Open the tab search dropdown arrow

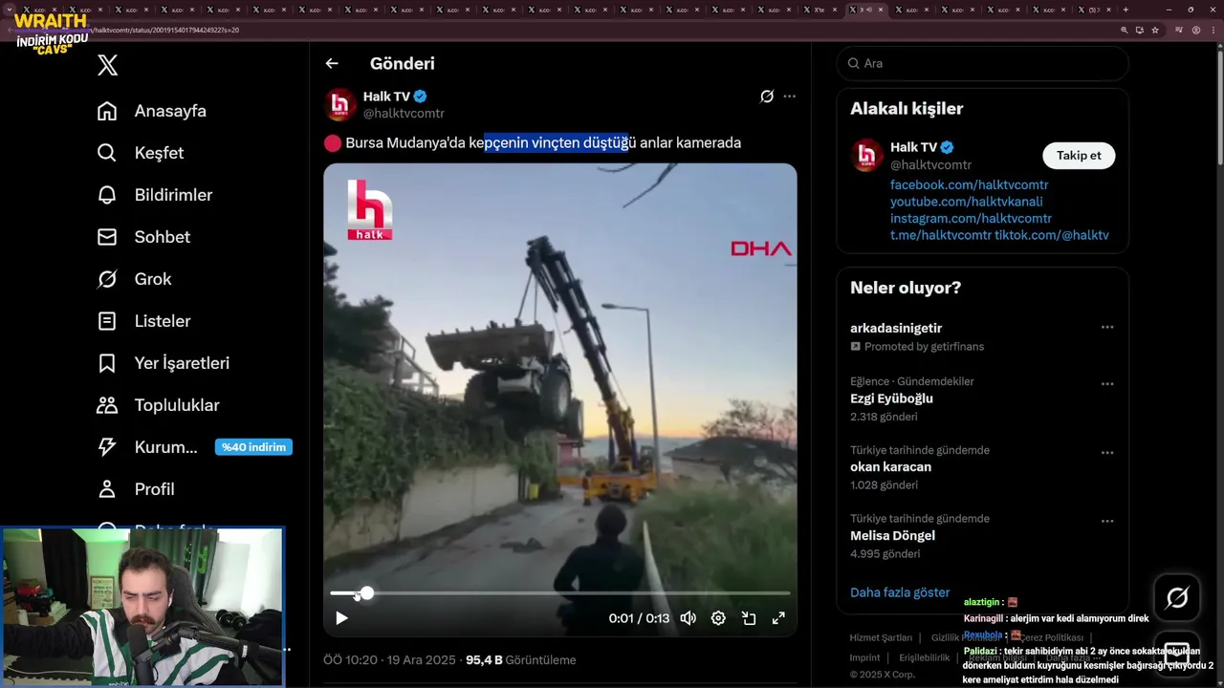coord(10,10)
